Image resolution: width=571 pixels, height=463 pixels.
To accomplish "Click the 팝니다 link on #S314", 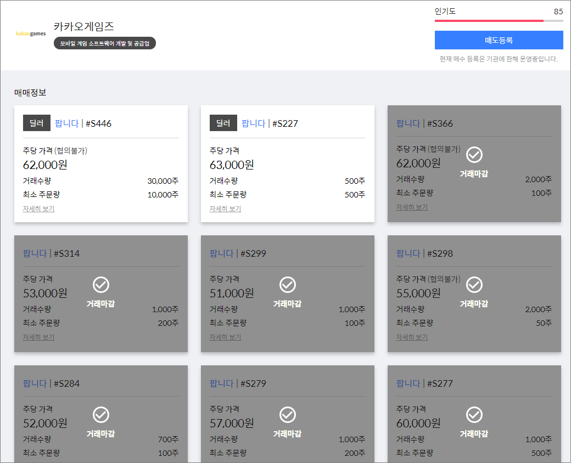I will (35, 253).
